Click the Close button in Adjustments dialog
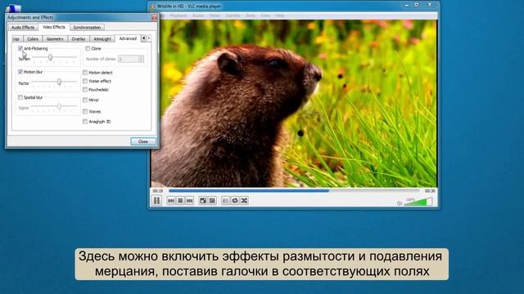The width and height of the screenshot is (524, 294). point(143,141)
